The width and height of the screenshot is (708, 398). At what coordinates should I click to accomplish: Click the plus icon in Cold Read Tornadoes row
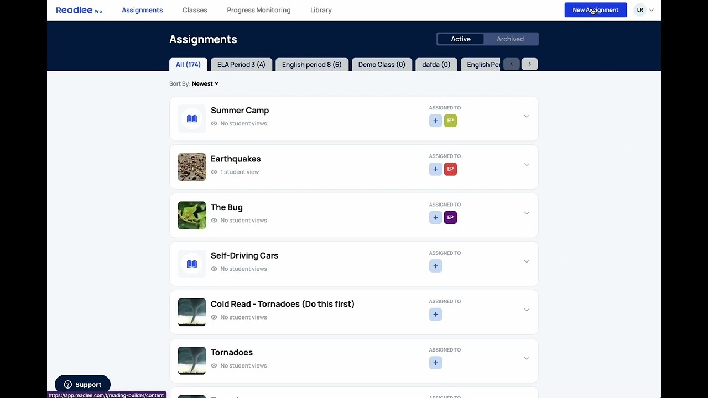pyautogui.click(x=435, y=315)
